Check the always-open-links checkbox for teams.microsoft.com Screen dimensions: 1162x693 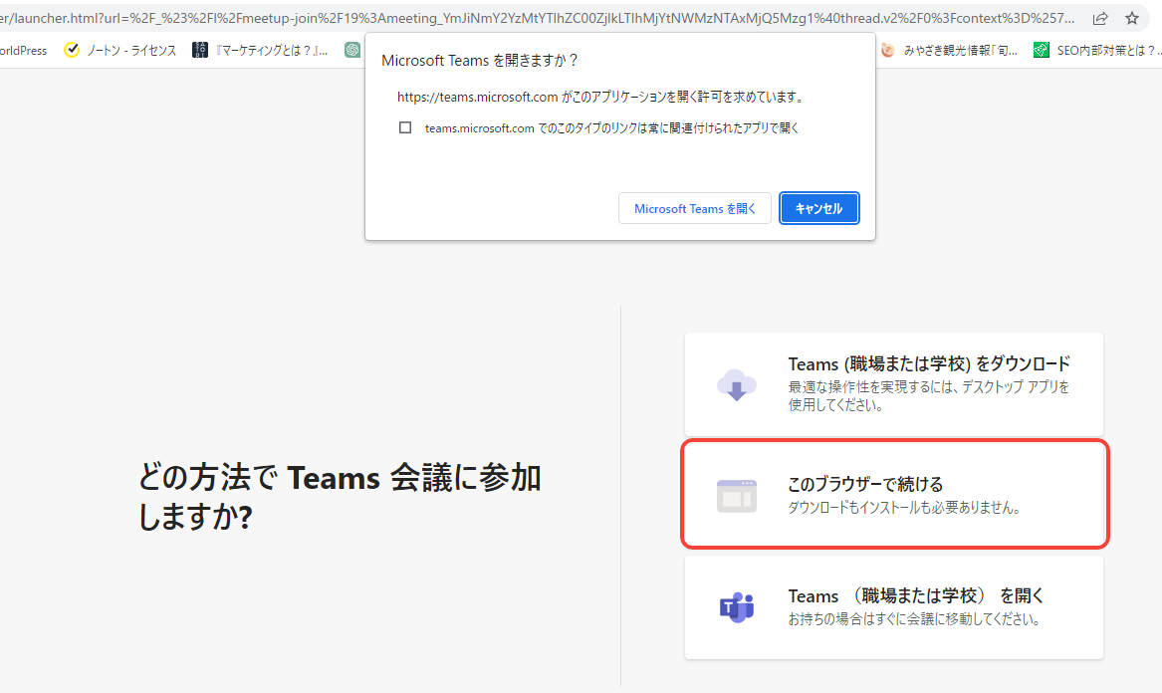pyautogui.click(x=405, y=127)
